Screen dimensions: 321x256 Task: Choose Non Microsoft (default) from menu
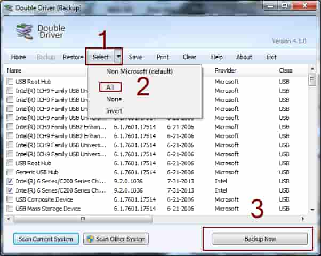pos(139,71)
